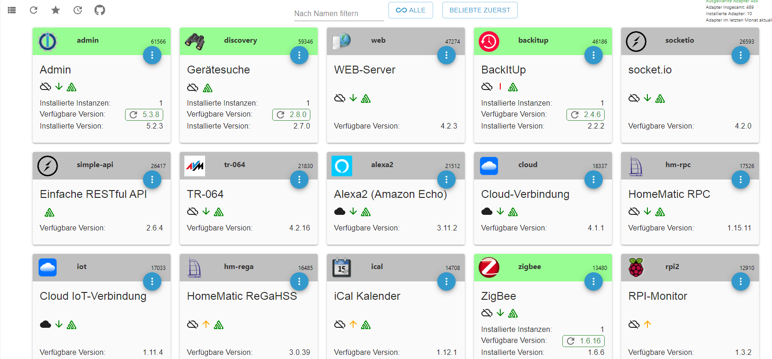Click the ALLE filter button
Screen dimensions: 772x359
pos(411,10)
